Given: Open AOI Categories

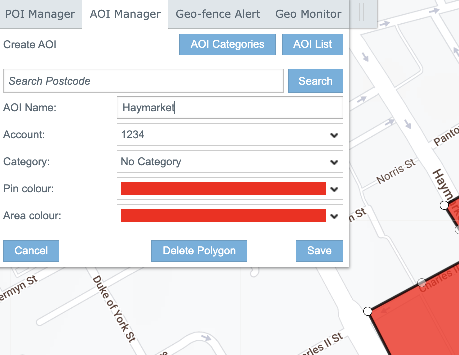Looking at the screenshot, I should coord(227,44).
